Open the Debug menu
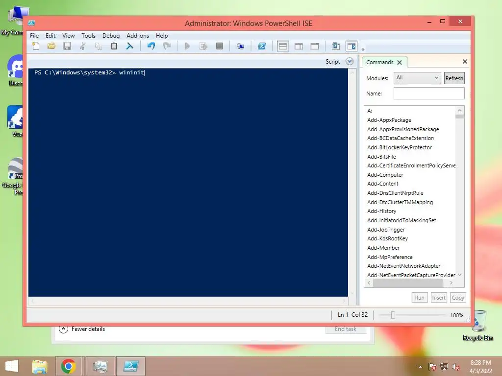502x376 pixels. [x=111, y=35]
